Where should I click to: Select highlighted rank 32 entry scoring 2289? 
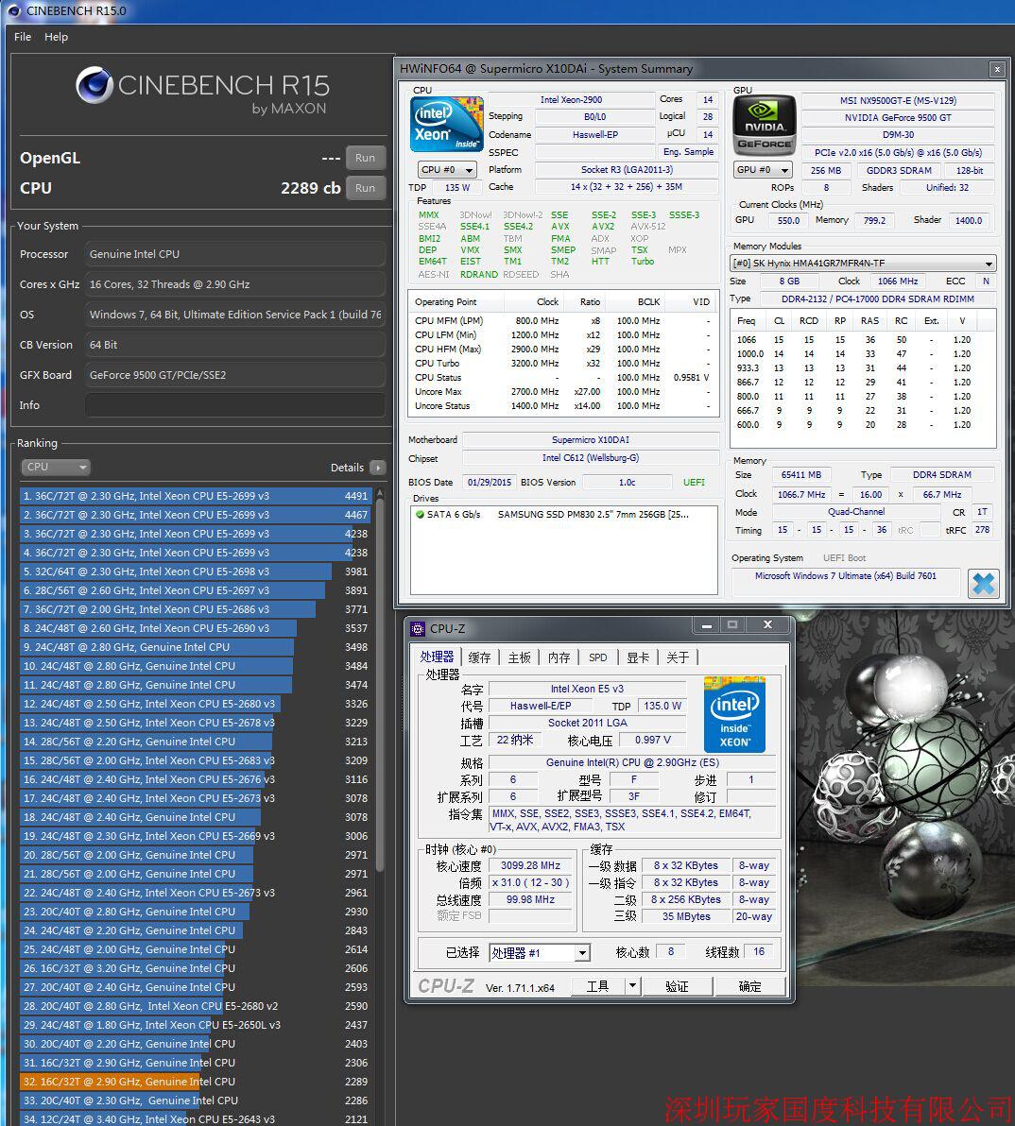coord(197,1082)
